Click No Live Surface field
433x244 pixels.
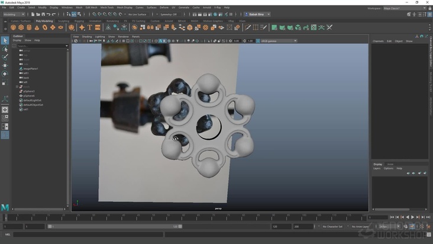click(137, 14)
